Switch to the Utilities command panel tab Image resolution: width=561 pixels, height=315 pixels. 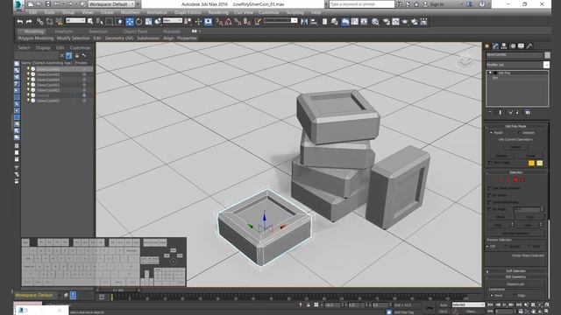(529, 46)
